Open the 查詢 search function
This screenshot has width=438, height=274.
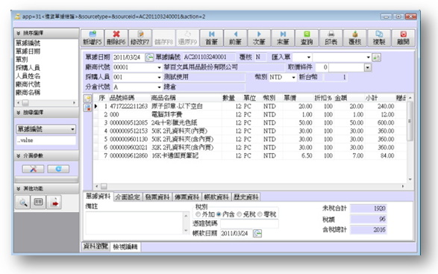coord(307,38)
